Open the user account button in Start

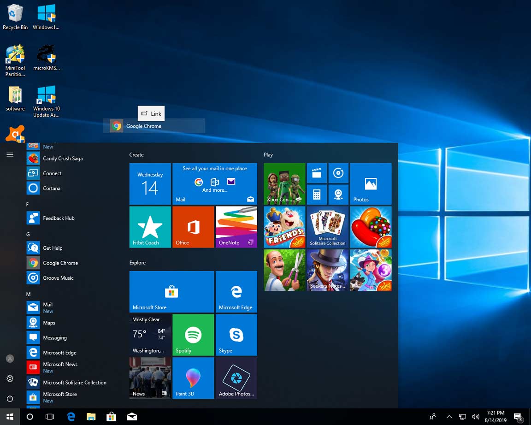[10, 359]
